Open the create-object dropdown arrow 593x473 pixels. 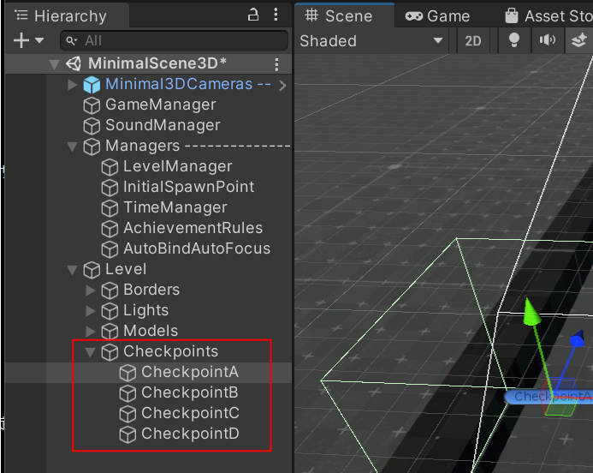coord(39,40)
